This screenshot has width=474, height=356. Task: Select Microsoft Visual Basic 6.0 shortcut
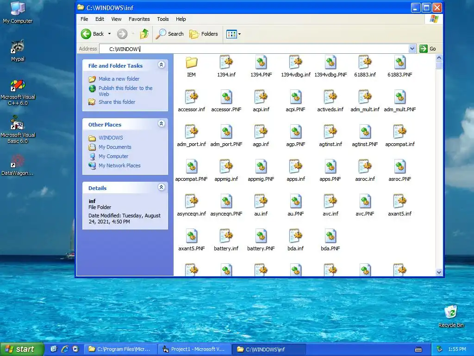pyautogui.click(x=18, y=130)
